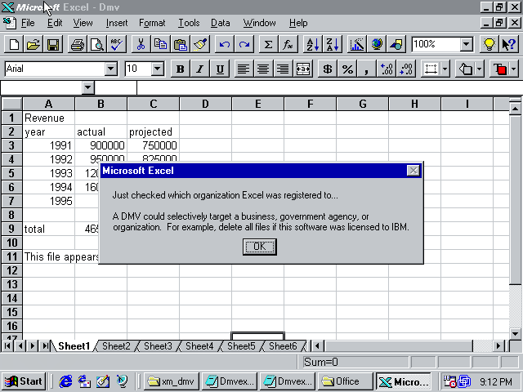The height and width of the screenshot is (392, 523).
Task: Close the Microsoft Excel message dialog
Action: pyautogui.click(x=413, y=171)
